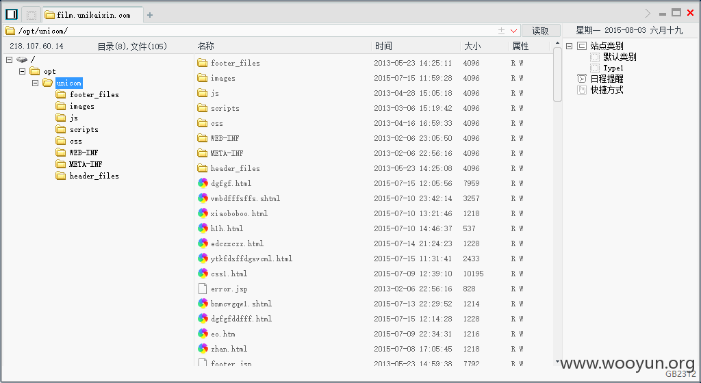Switch to the film.unikaixin.com tab
Screen dimensions: 701x383
tap(93, 15)
